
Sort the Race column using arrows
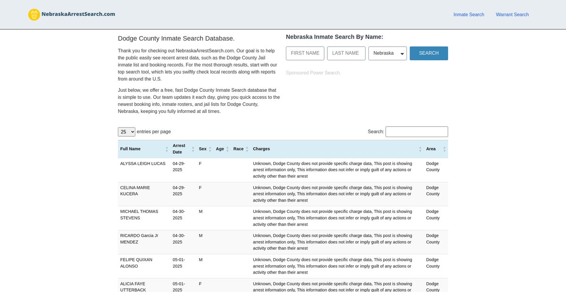(x=247, y=149)
